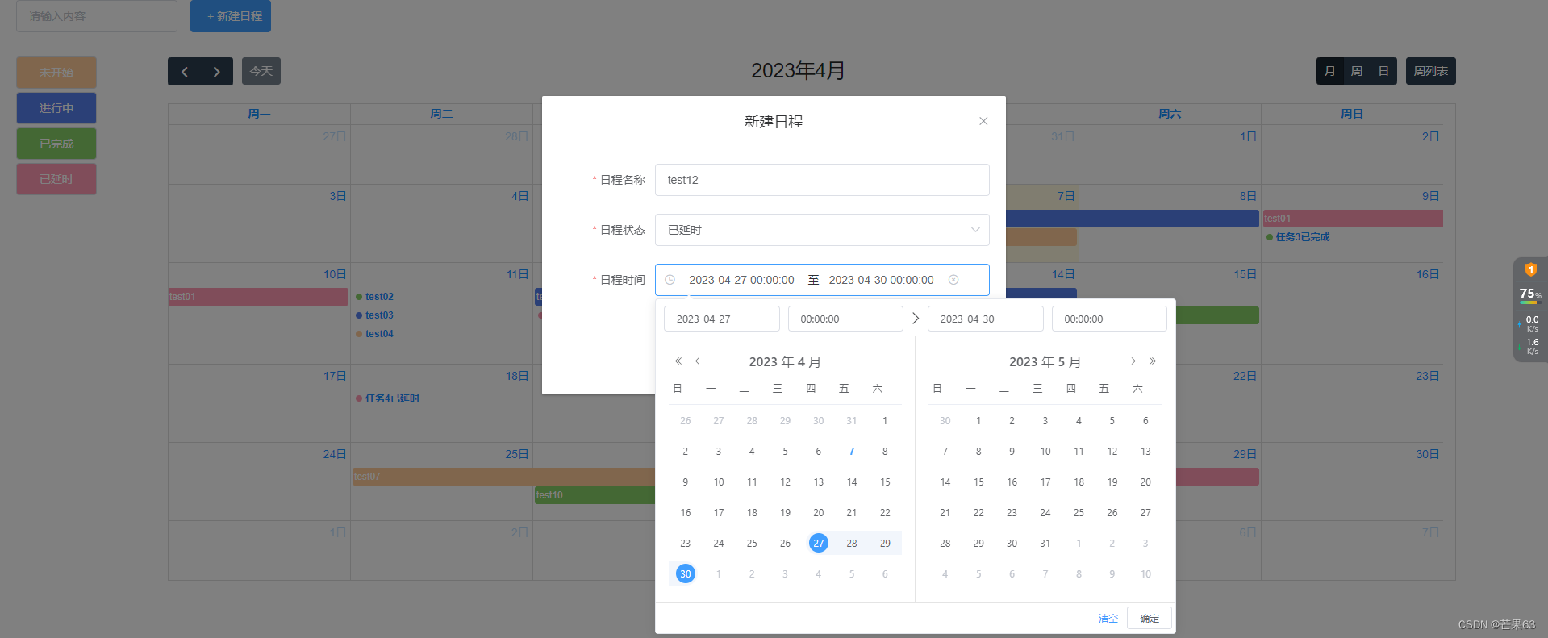Click the start time input 00:00:00

coord(845,319)
